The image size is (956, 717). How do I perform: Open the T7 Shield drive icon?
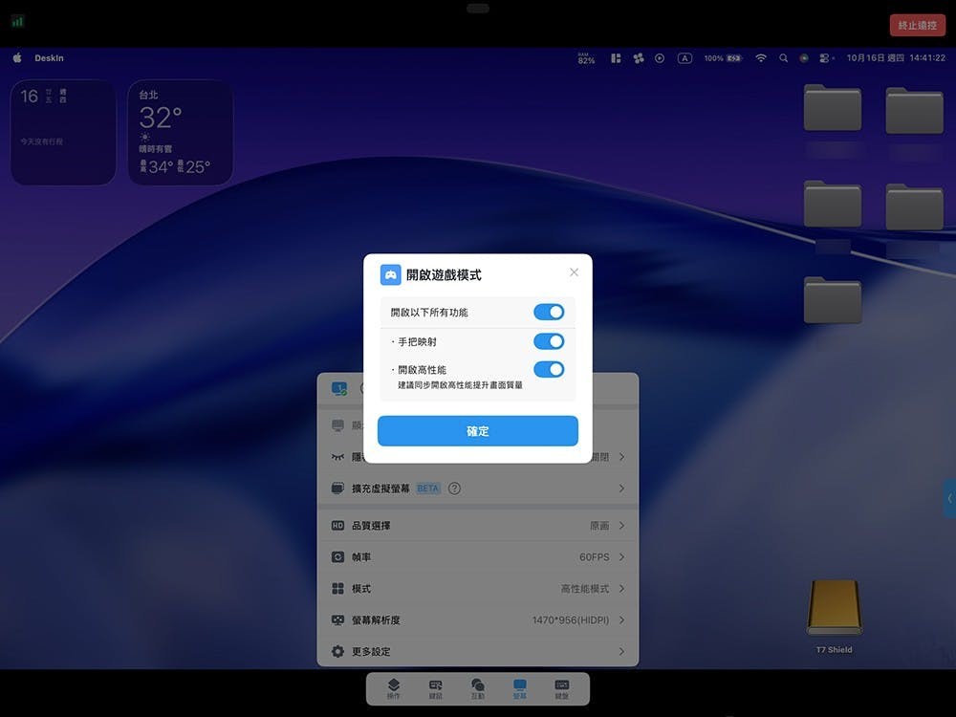point(834,610)
